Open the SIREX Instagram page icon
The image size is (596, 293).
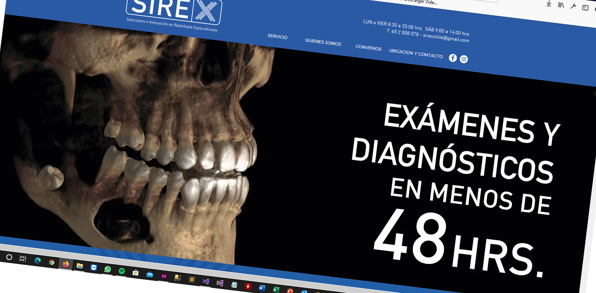coord(464,59)
